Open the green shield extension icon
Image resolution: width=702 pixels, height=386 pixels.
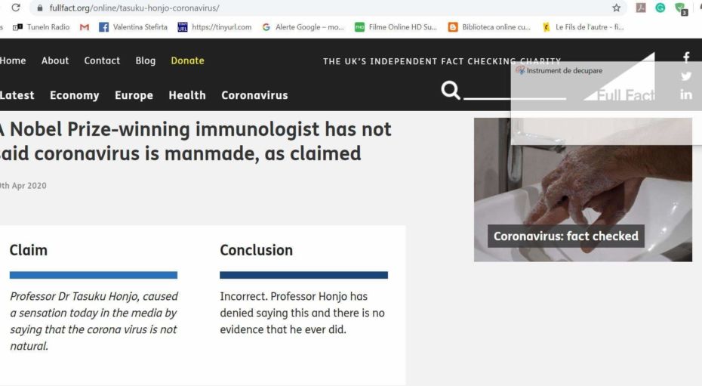(681, 8)
